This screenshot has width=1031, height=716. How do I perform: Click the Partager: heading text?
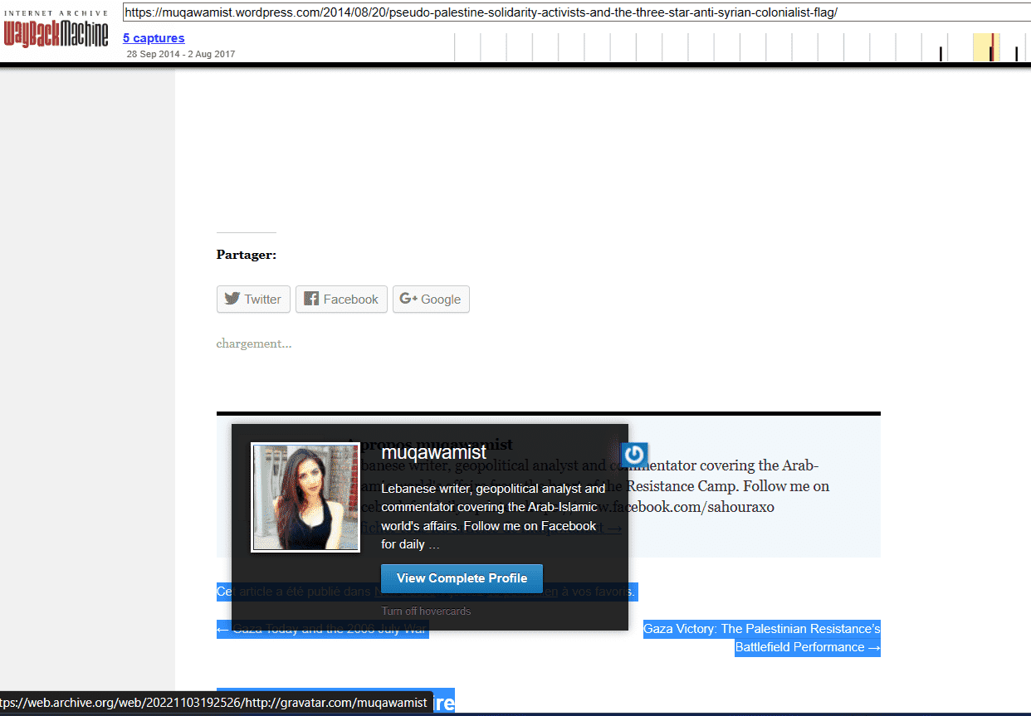(247, 255)
